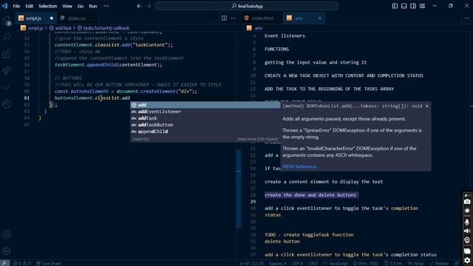Image resolution: width=473 pixels, height=266 pixels.
Task: Open more actions for left editor group
Action: pyautogui.click(x=234, y=18)
